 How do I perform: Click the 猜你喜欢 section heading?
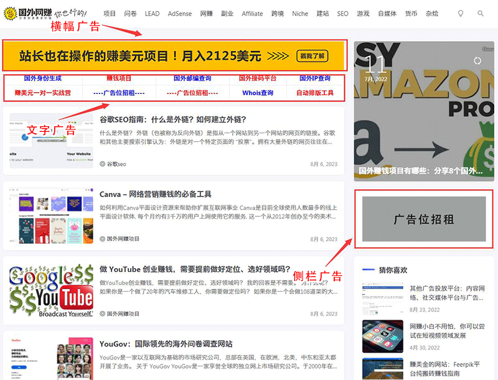(393, 270)
